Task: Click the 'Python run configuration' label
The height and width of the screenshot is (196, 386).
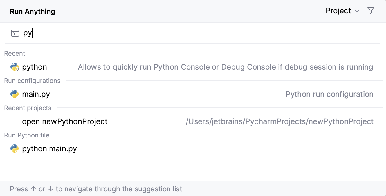Action: click(329, 94)
